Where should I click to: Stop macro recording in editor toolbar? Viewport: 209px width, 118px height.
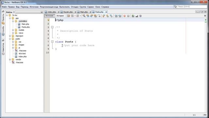(x=128, y=16)
